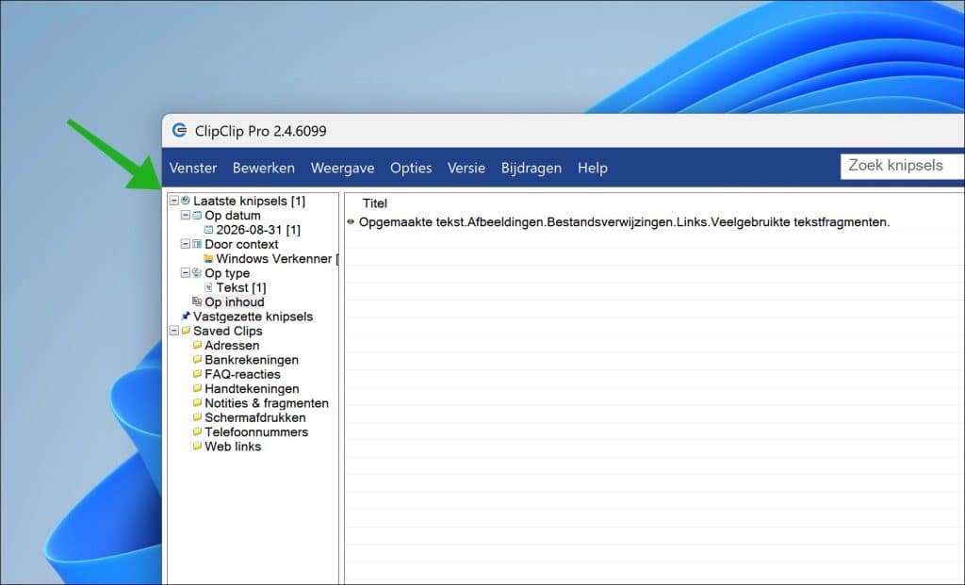Collapse the Door context node
Viewport: 965px width, 585px height.
pos(186,244)
